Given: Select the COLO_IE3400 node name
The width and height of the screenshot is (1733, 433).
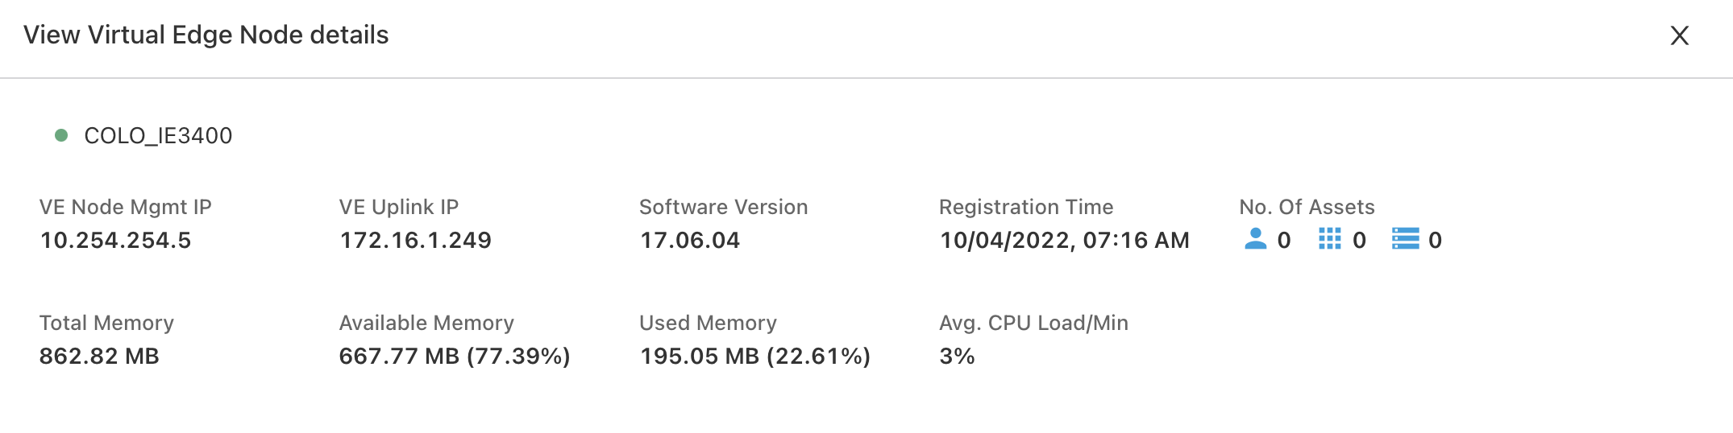Looking at the screenshot, I should coord(158,136).
